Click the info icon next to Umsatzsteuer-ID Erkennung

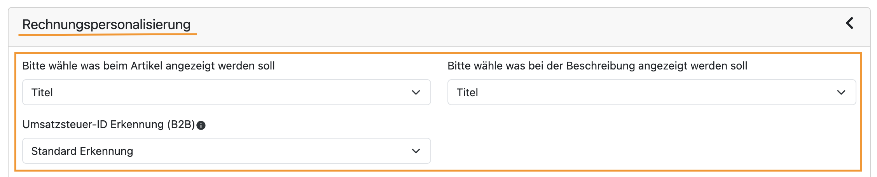201,125
